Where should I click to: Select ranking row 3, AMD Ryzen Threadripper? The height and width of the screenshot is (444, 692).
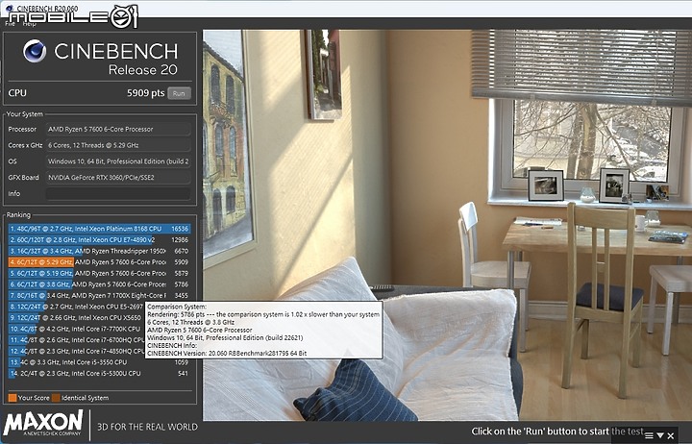(x=99, y=251)
